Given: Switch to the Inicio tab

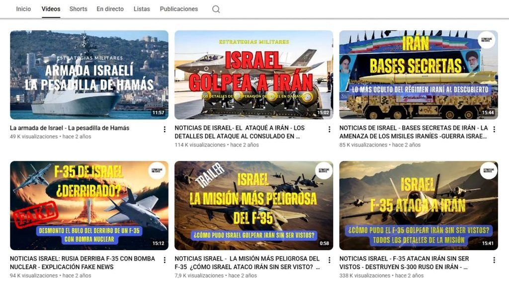Looking at the screenshot, I should [23, 9].
